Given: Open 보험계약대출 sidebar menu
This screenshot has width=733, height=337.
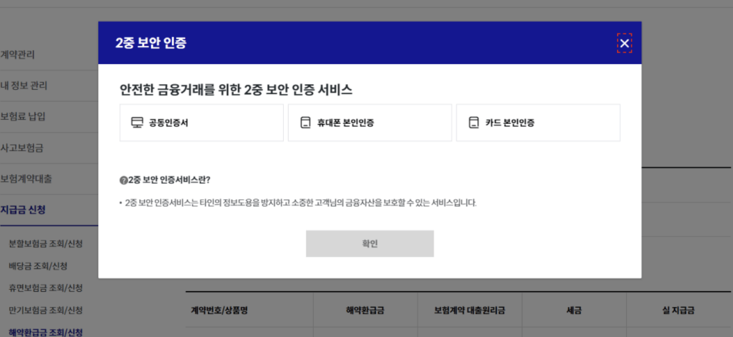Looking at the screenshot, I should tap(26, 179).
